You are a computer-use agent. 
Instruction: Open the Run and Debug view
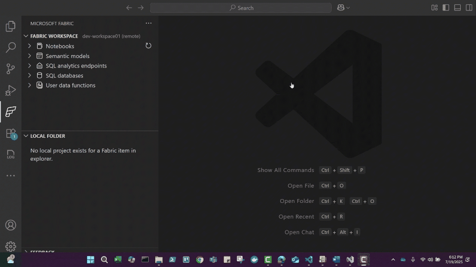10,90
